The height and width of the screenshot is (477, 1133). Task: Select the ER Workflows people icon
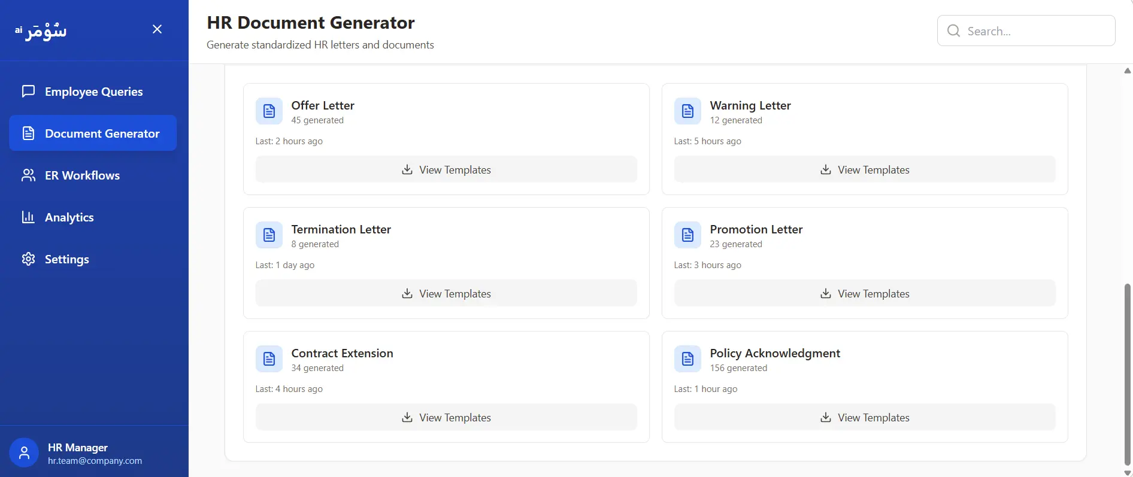(x=28, y=175)
